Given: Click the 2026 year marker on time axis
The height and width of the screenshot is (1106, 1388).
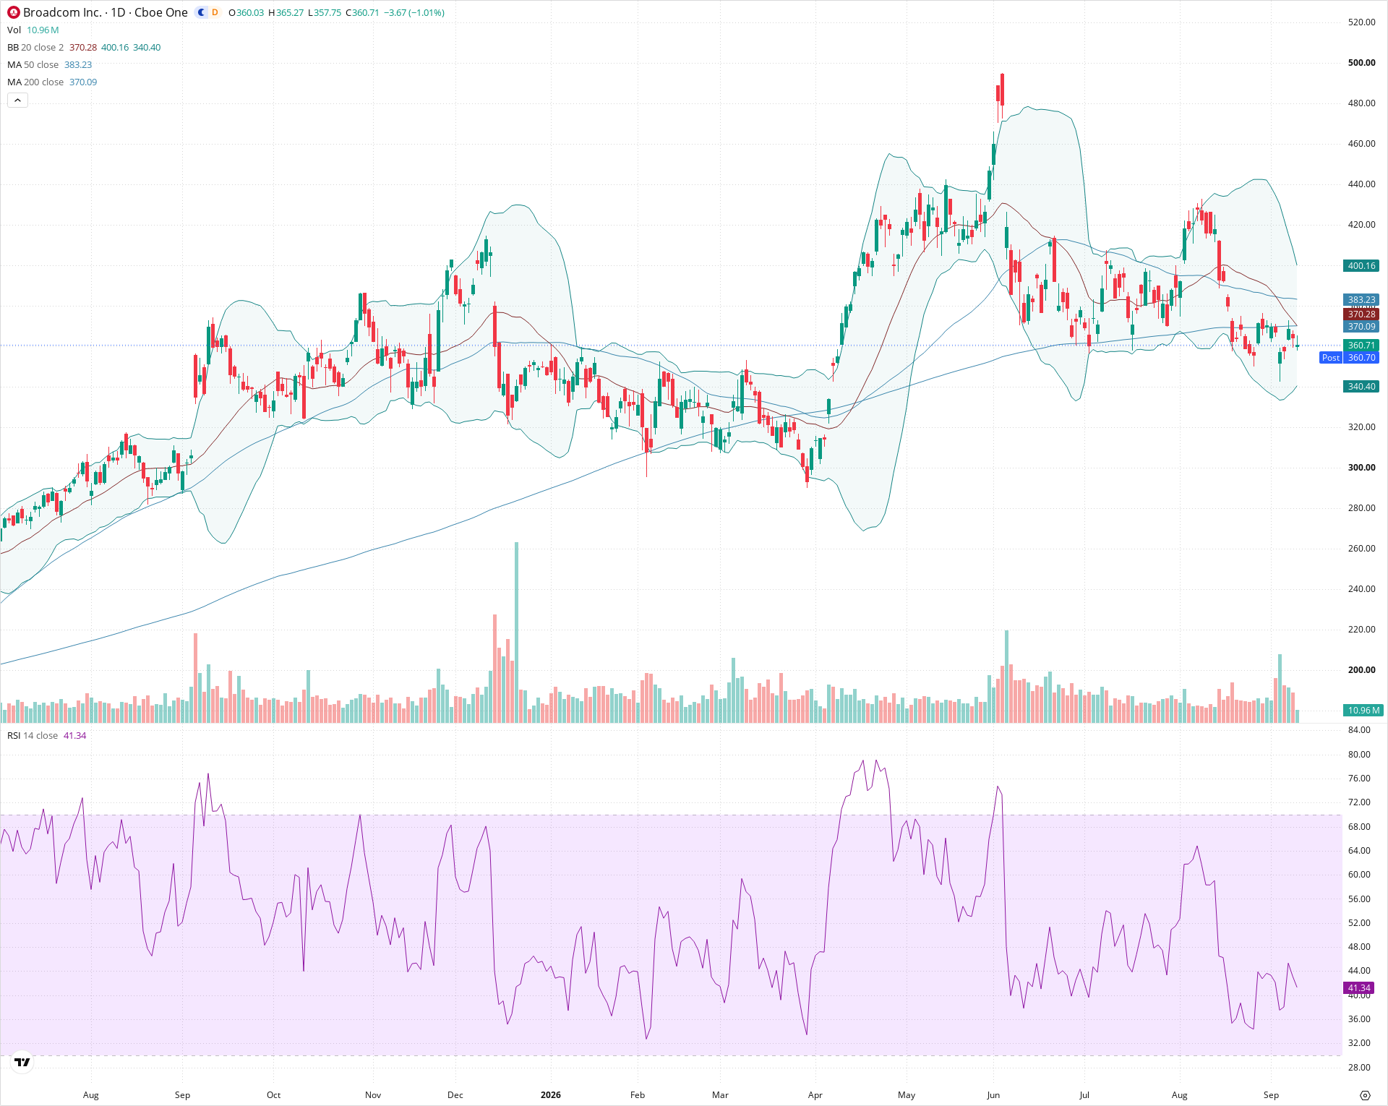Looking at the screenshot, I should (551, 1095).
